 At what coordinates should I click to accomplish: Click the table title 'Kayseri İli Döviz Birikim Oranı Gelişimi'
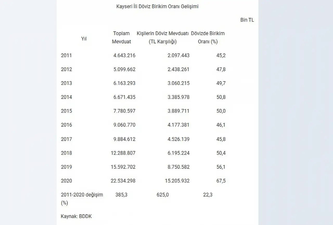coord(157,6)
